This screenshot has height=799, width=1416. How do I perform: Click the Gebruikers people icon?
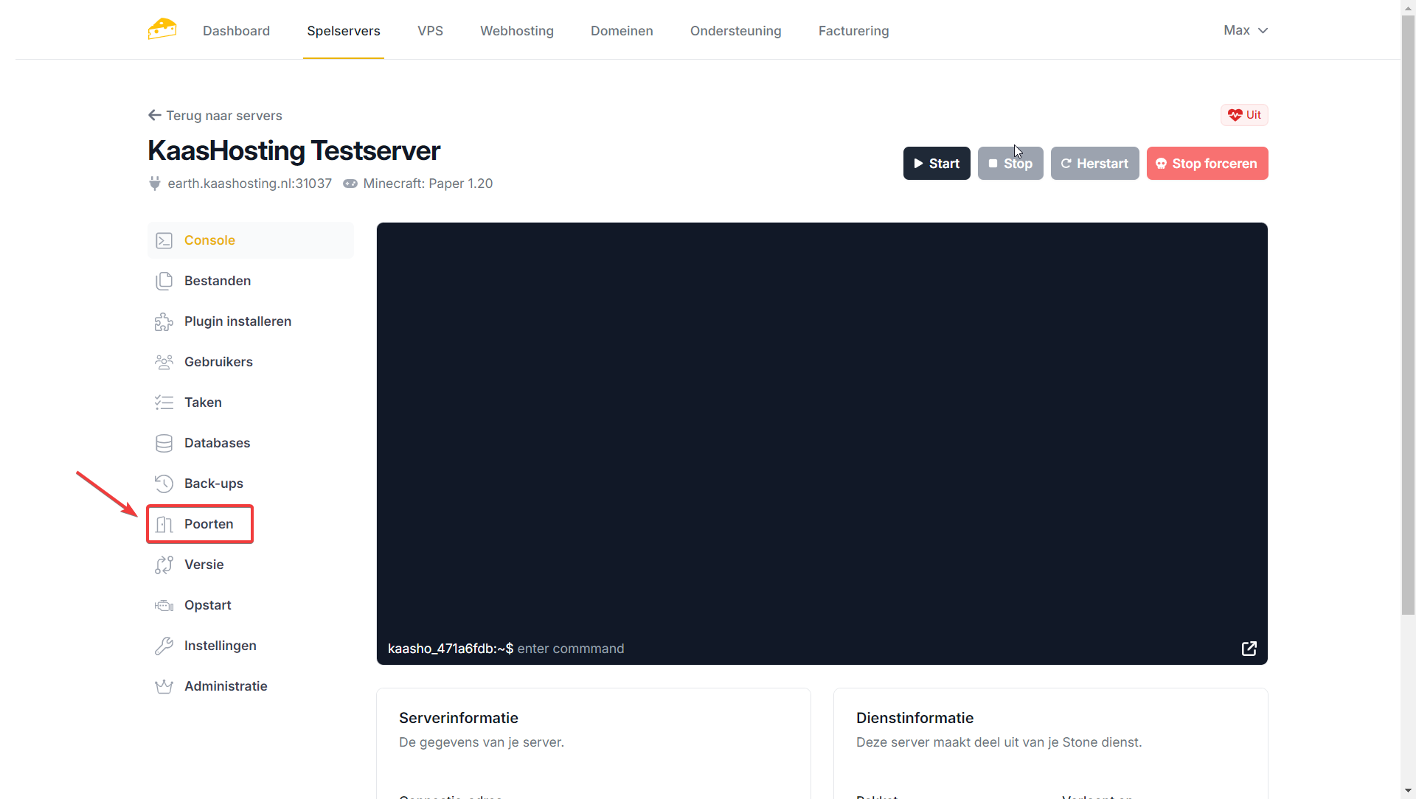point(164,362)
